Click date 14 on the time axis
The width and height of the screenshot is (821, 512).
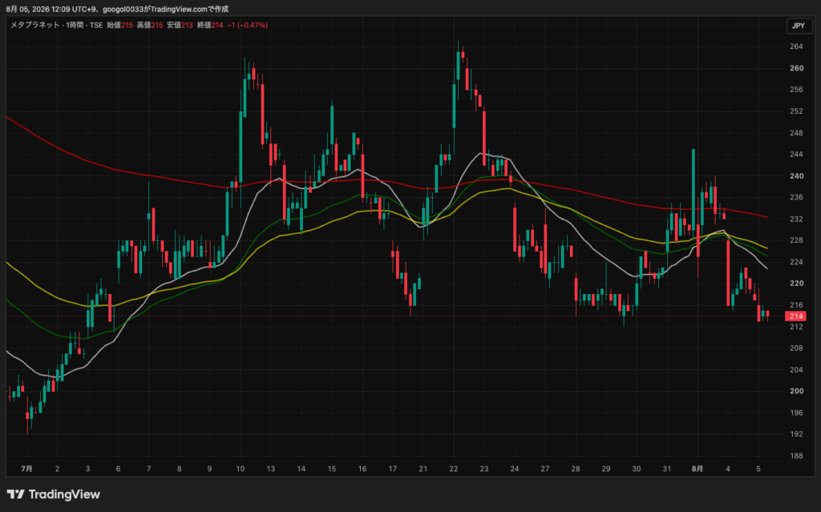click(301, 469)
